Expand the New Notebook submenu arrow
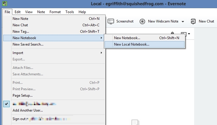Image resolution: width=217 pixels, height=125 pixels. click(x=101, y=38)
